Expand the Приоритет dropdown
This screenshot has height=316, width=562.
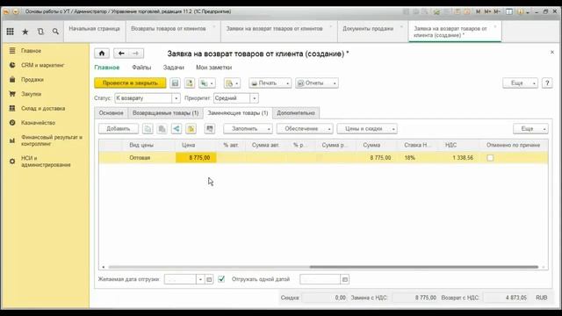[254, 98]
